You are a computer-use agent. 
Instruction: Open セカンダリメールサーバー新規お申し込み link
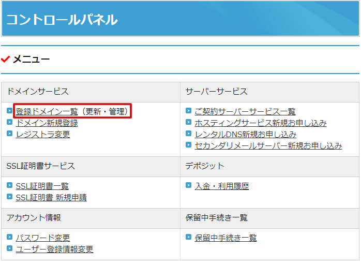pyautogui.click(x=268, y=145)
